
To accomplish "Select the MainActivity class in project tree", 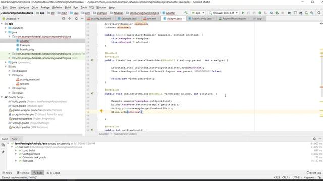I will coord(27,49).
